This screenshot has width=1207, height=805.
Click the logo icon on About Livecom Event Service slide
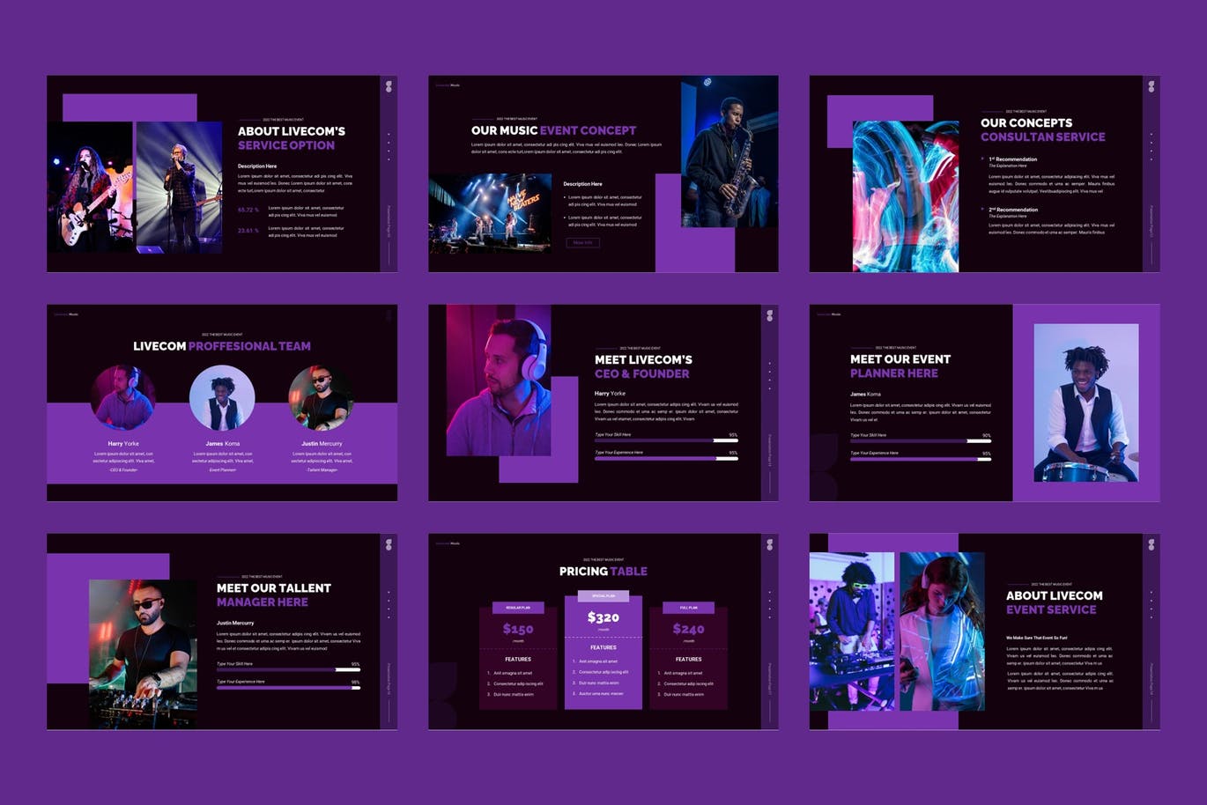click(x=1151, y=545)
